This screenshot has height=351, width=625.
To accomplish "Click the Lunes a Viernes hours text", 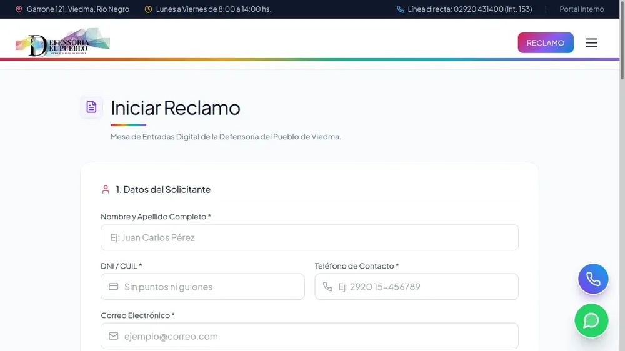I will 214,9.
